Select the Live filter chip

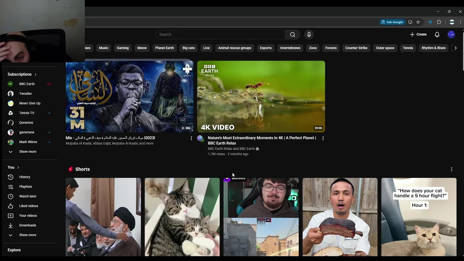pyautogui.click(x=206, y=48)
